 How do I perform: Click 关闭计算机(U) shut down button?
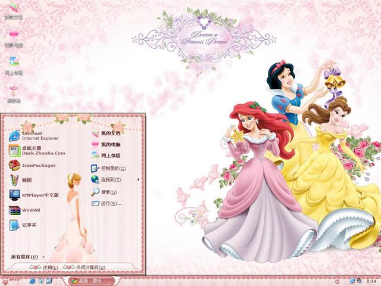tap(84, 268)
